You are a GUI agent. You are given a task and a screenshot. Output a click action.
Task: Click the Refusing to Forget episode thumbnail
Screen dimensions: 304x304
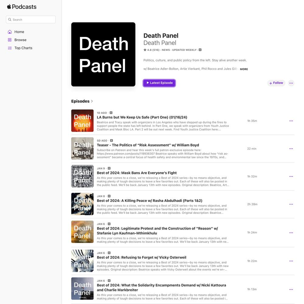click(82, 261)
